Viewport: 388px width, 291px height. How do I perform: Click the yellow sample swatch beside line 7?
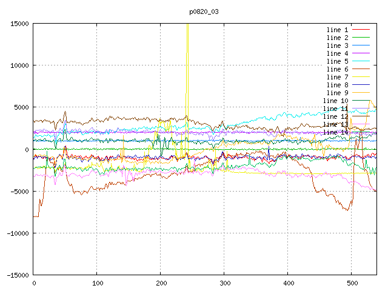pyautogui.click(x=361, y=77)
